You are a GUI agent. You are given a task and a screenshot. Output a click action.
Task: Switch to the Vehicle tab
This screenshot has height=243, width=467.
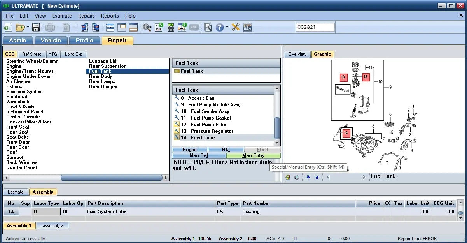(x=51, y=40)
